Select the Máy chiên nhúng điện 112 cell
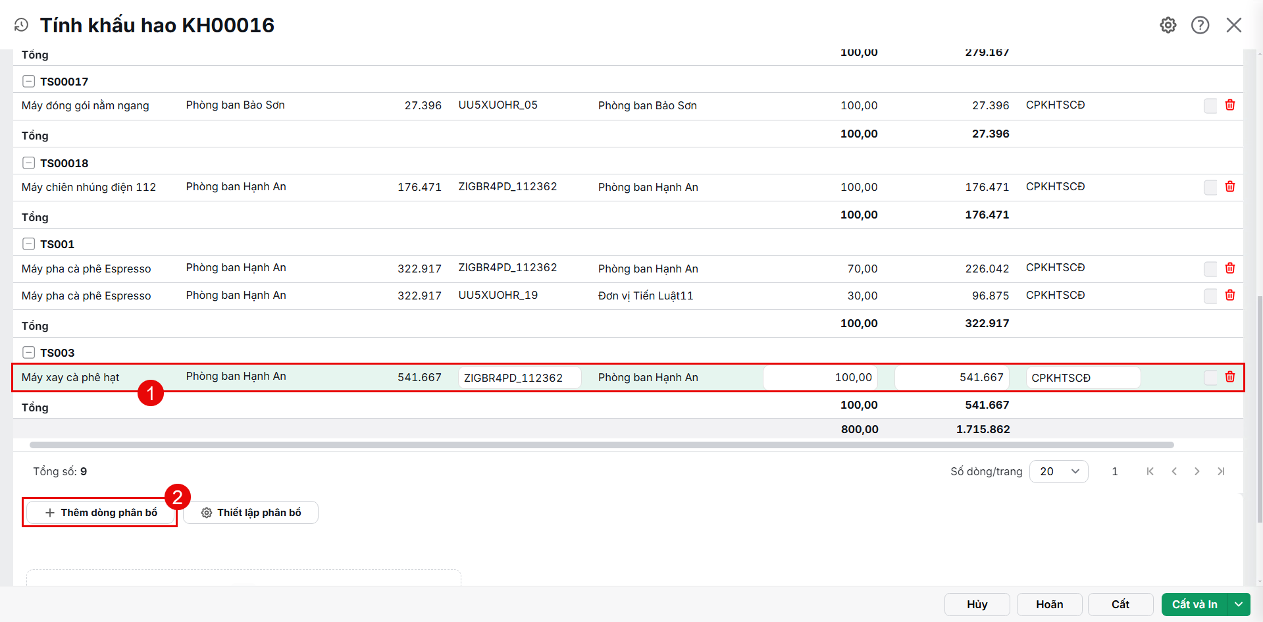1263x622 pixels. pyautogui.click(x=89, y=188)
